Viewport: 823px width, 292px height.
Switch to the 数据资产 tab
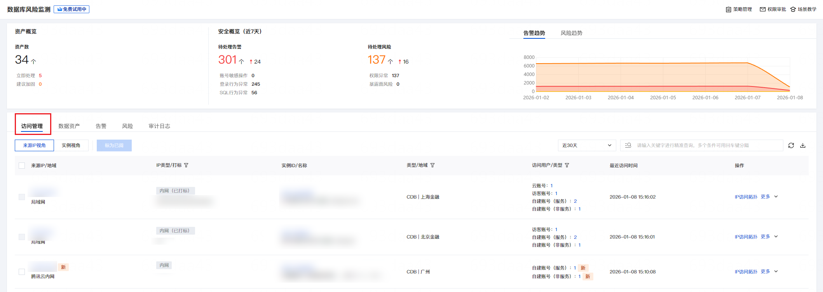[x=69, y=126]
